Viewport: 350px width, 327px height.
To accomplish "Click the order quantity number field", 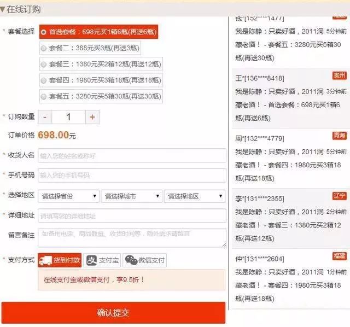I will click(x=68, y=117).
